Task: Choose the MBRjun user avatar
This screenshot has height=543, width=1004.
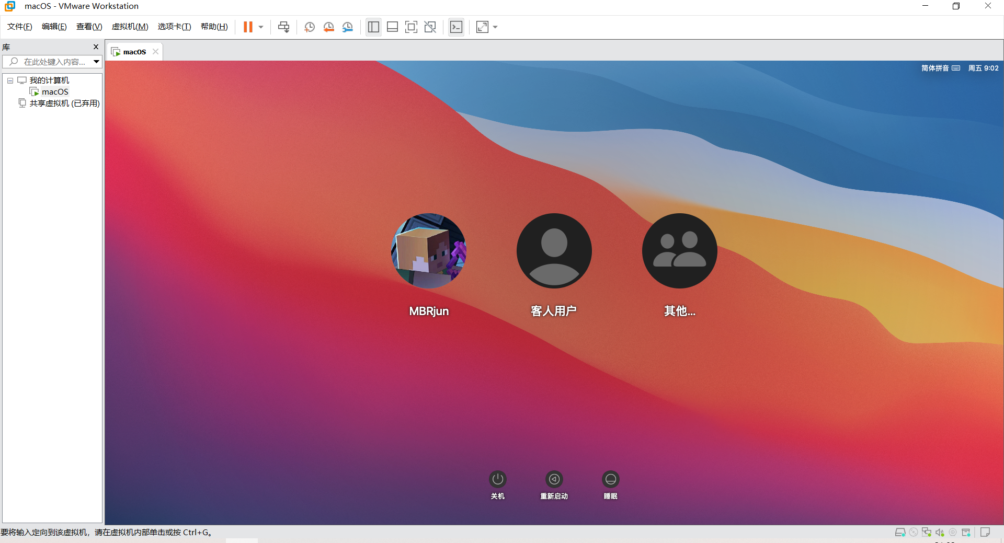Action: (x=429, y=251)
